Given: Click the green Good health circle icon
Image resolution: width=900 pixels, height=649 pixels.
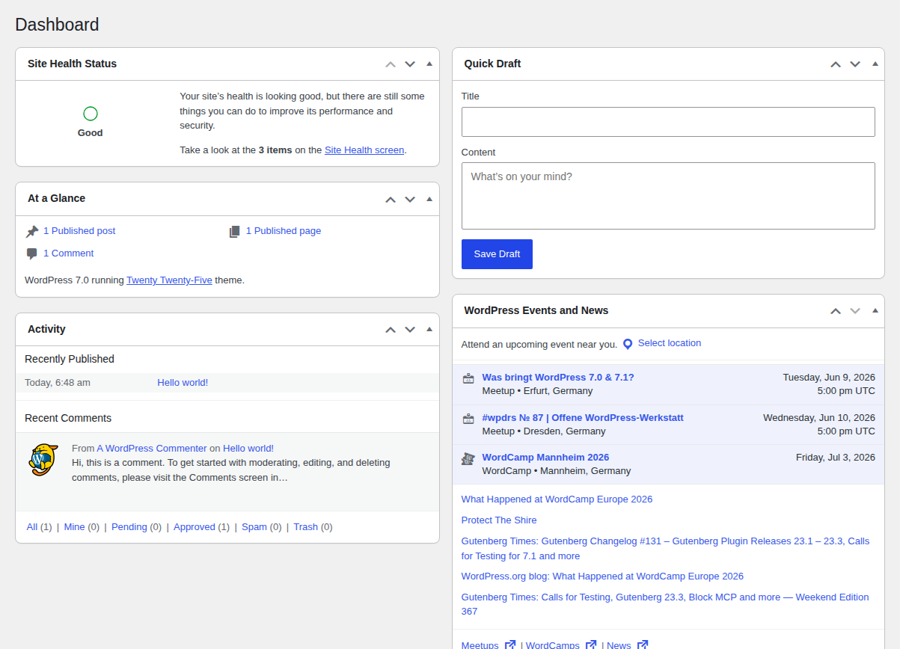Looking at the screenshot, I should pos(91,114).
